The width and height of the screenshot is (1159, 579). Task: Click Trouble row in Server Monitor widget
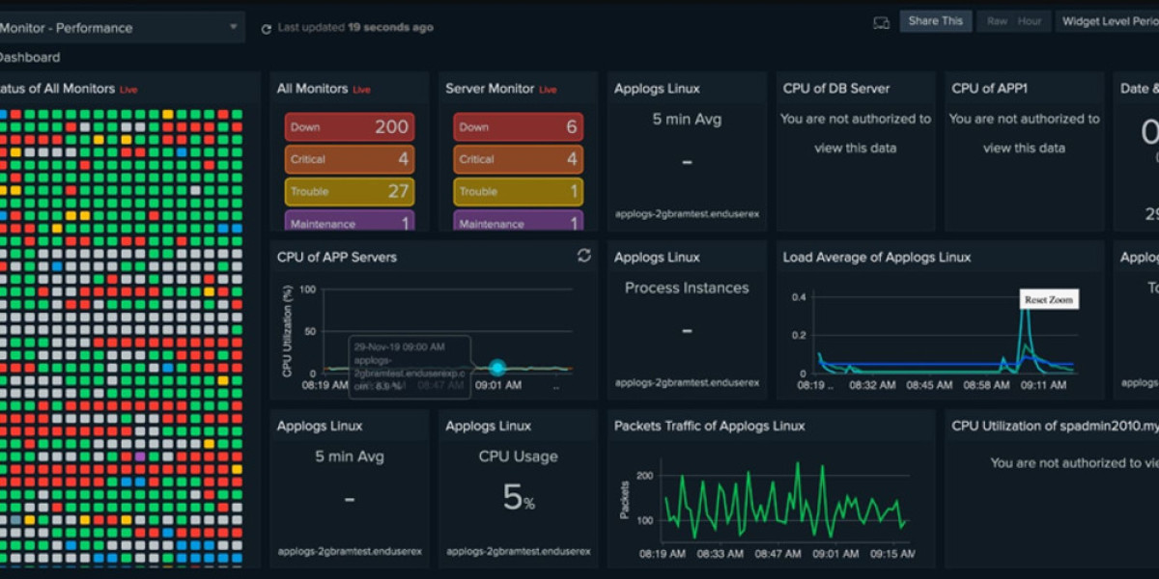tap(518, 191)
